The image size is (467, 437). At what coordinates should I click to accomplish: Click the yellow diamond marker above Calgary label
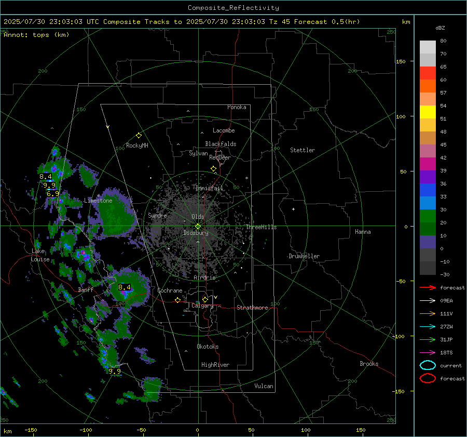coord(205,299)
